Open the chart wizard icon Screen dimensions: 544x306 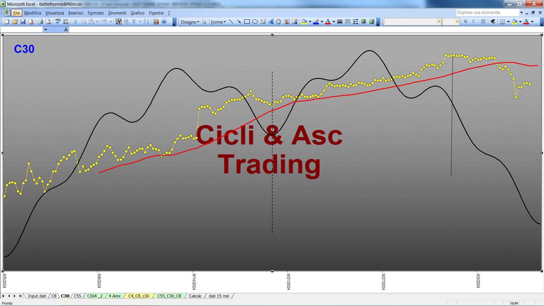point(156,22)
